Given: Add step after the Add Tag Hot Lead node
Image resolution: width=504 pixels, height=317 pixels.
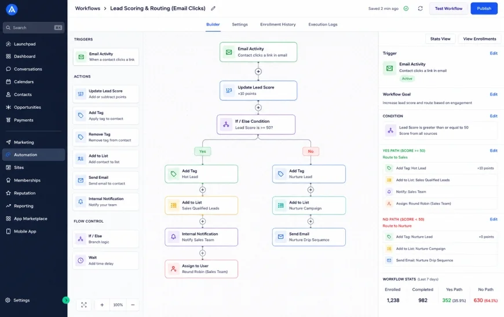Looking at the screenshot, I should tap(203, 190).
